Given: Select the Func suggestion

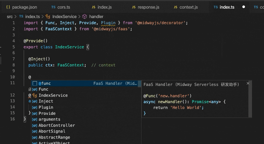Looking at the screenshot, I should [x=86, y=89].
